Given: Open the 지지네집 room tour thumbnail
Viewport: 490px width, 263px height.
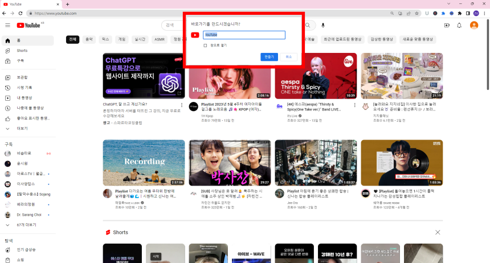Looking at the screenshot, I should [x=402, y=76].
